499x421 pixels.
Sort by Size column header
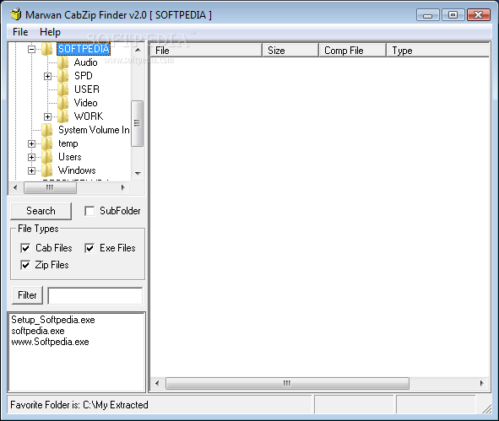pos(290,51)
